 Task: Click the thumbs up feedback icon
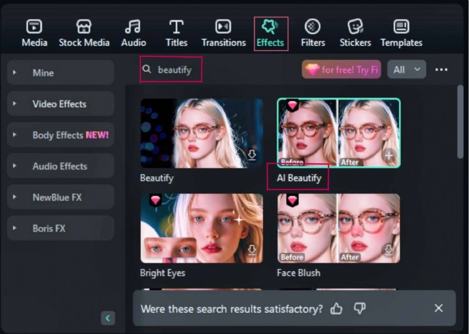click(x=336, y=308)
